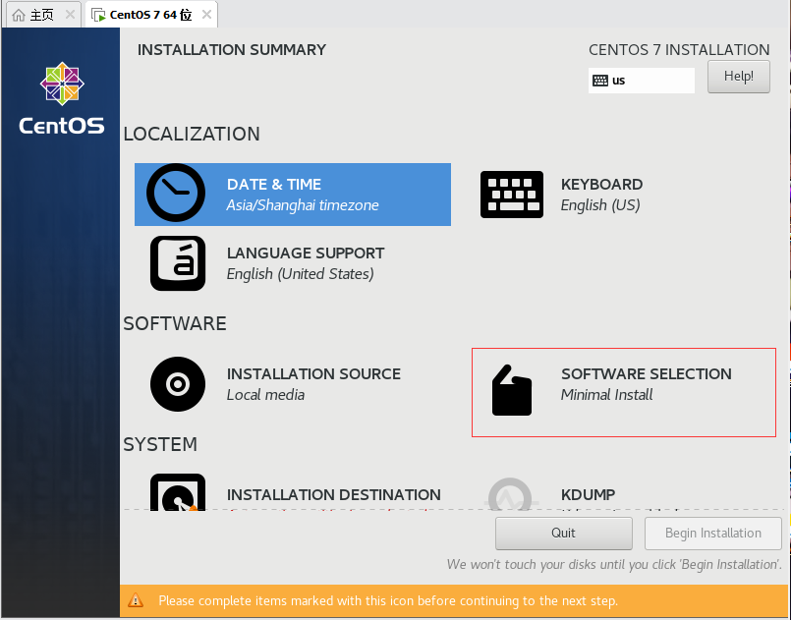Click INSTALLATION DESTINATION label text
This screenshot has width=791, height=620.
coord(334,495)
